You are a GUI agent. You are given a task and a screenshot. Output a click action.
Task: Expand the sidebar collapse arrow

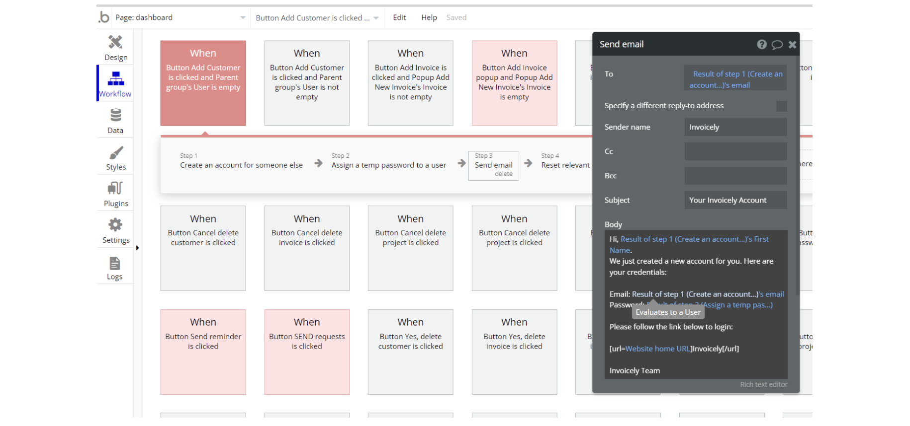(x=137, y=248)
